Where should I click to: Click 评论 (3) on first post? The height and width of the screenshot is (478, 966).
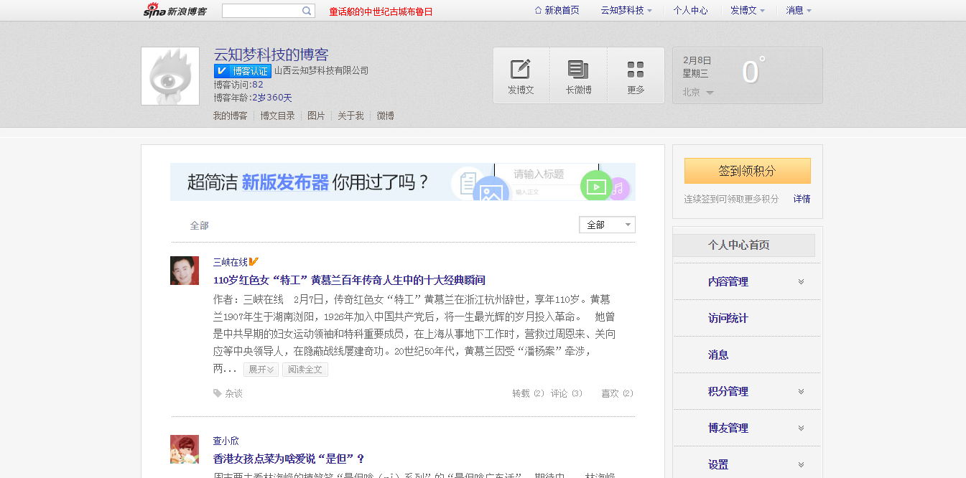567,393
